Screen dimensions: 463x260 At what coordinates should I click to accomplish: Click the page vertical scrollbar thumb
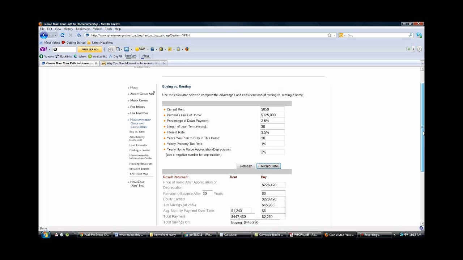(422, 127)
